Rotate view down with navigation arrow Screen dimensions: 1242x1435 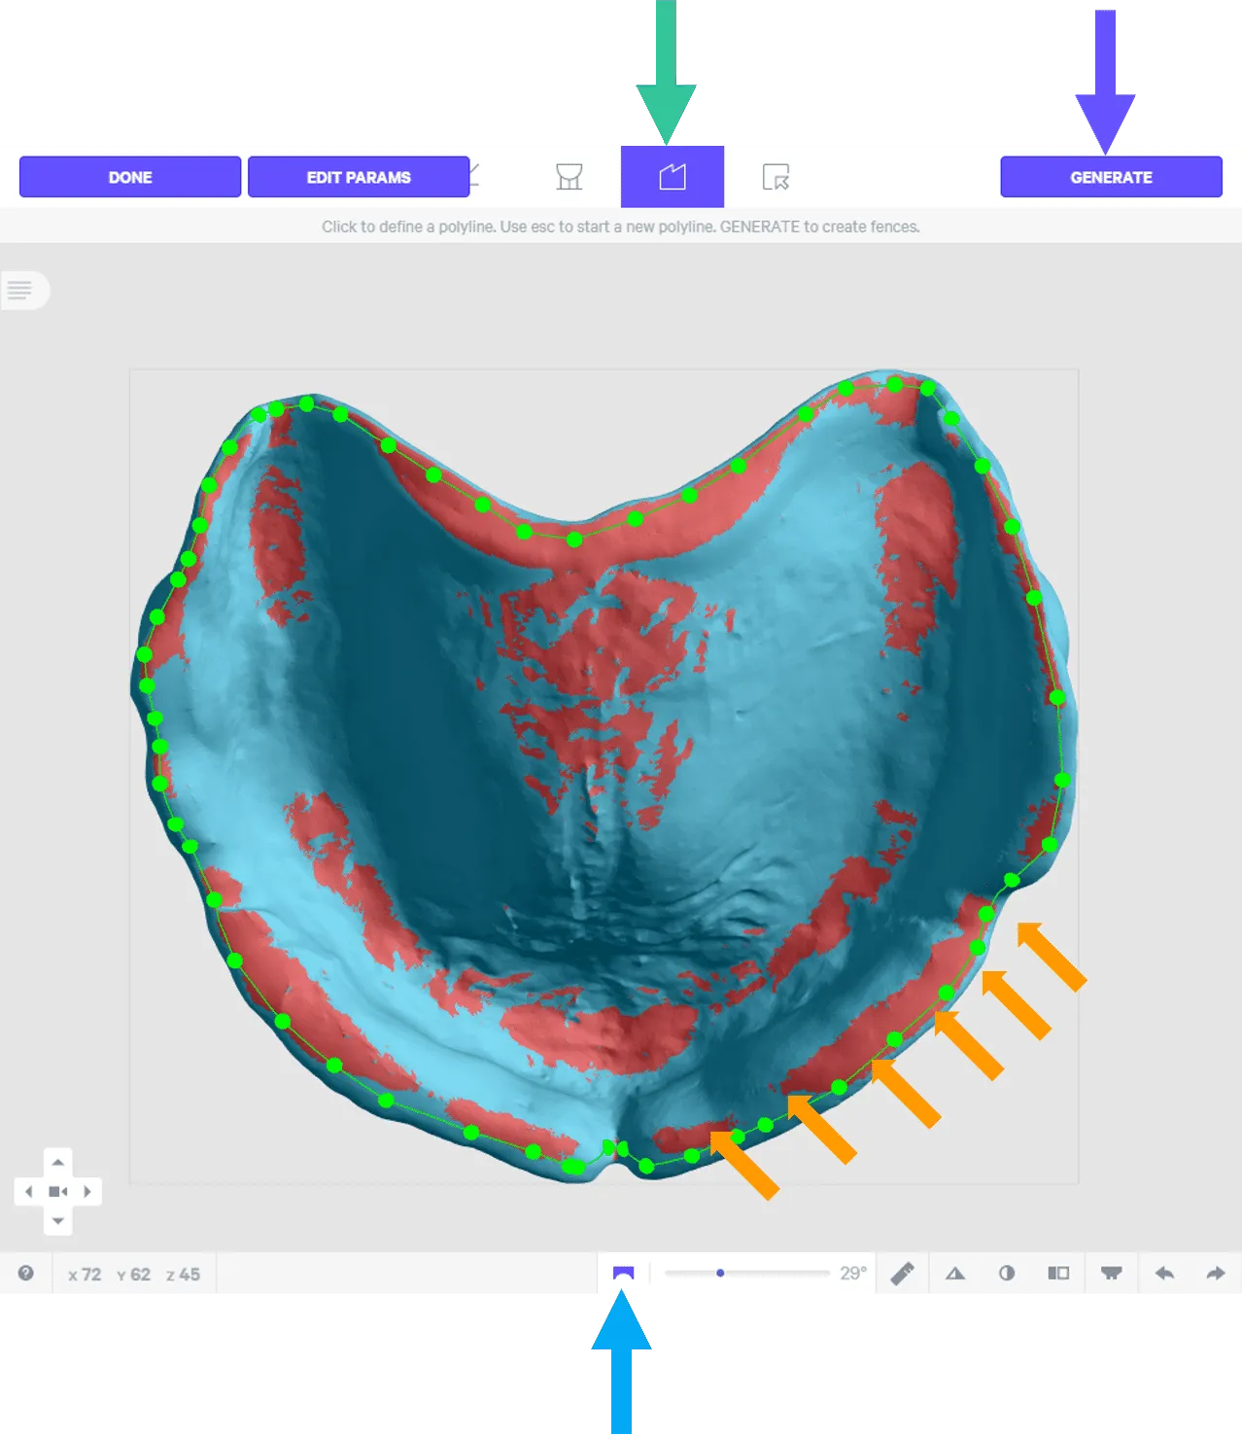pyautogui.click(x=58, y=1220)
